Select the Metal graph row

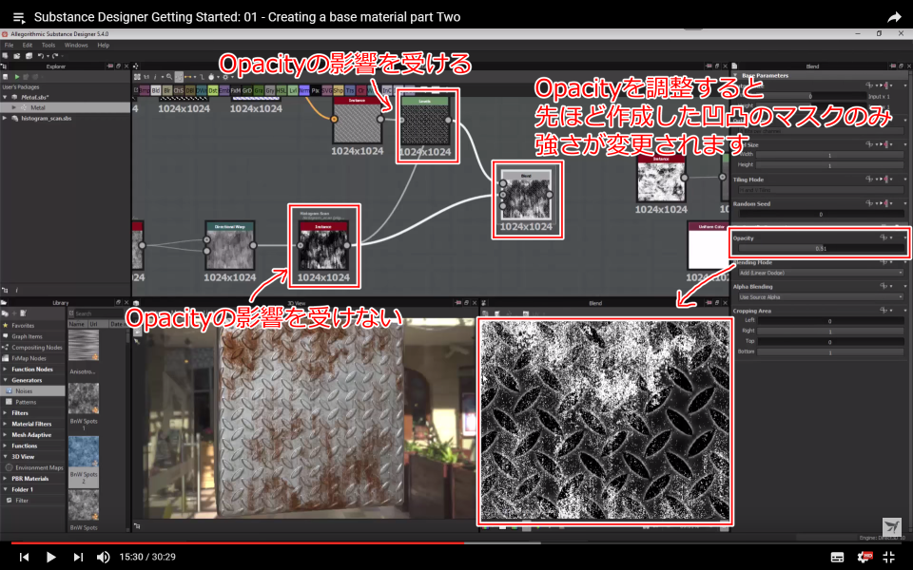pos(66,107)
